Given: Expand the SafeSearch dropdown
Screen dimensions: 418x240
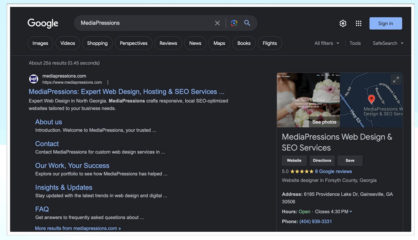Looking at the screenshot, I should [x=388, y=43].
